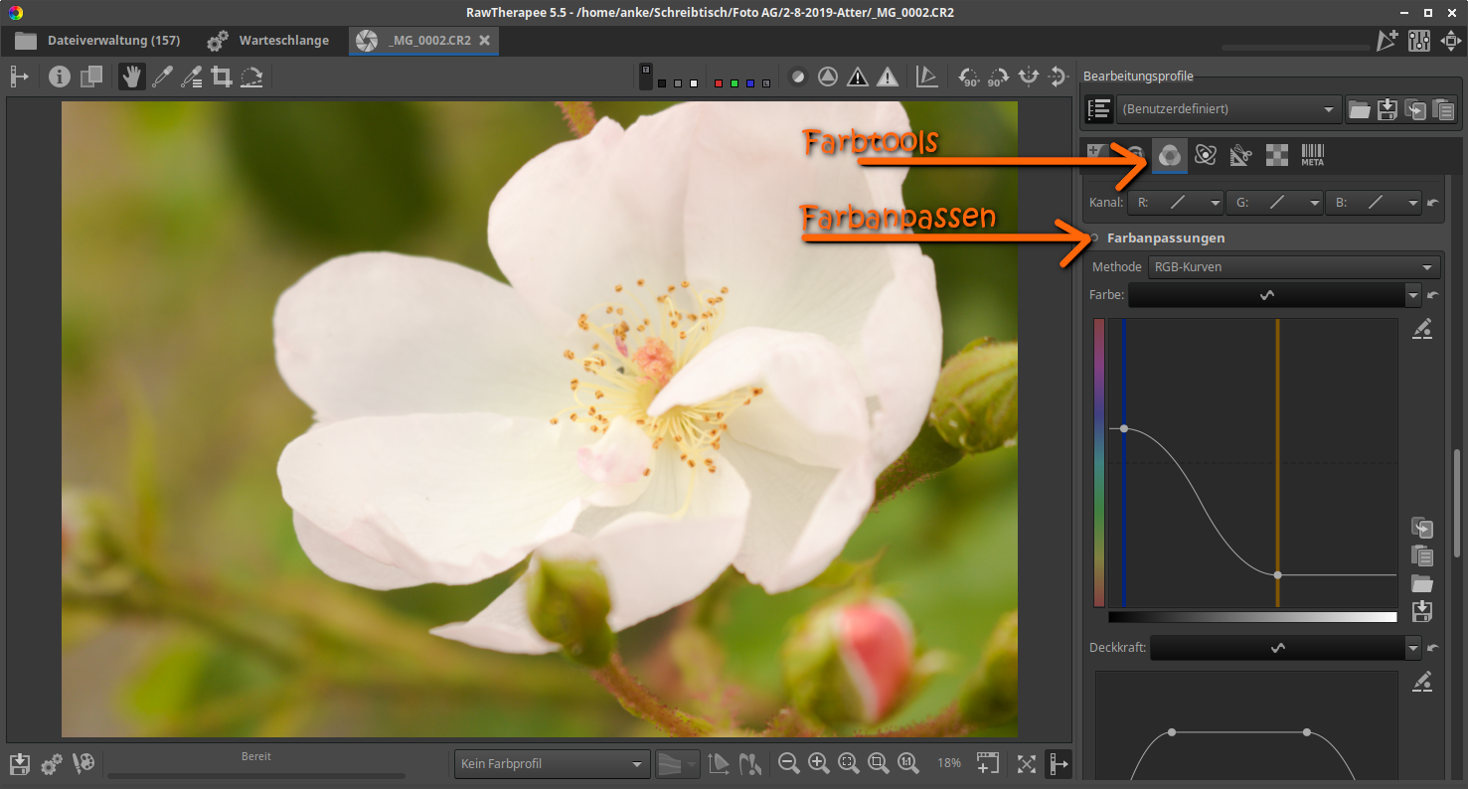Zoom to 100% using the 1:1 icon
This screenshot has width=1468, height=789.
907,763
